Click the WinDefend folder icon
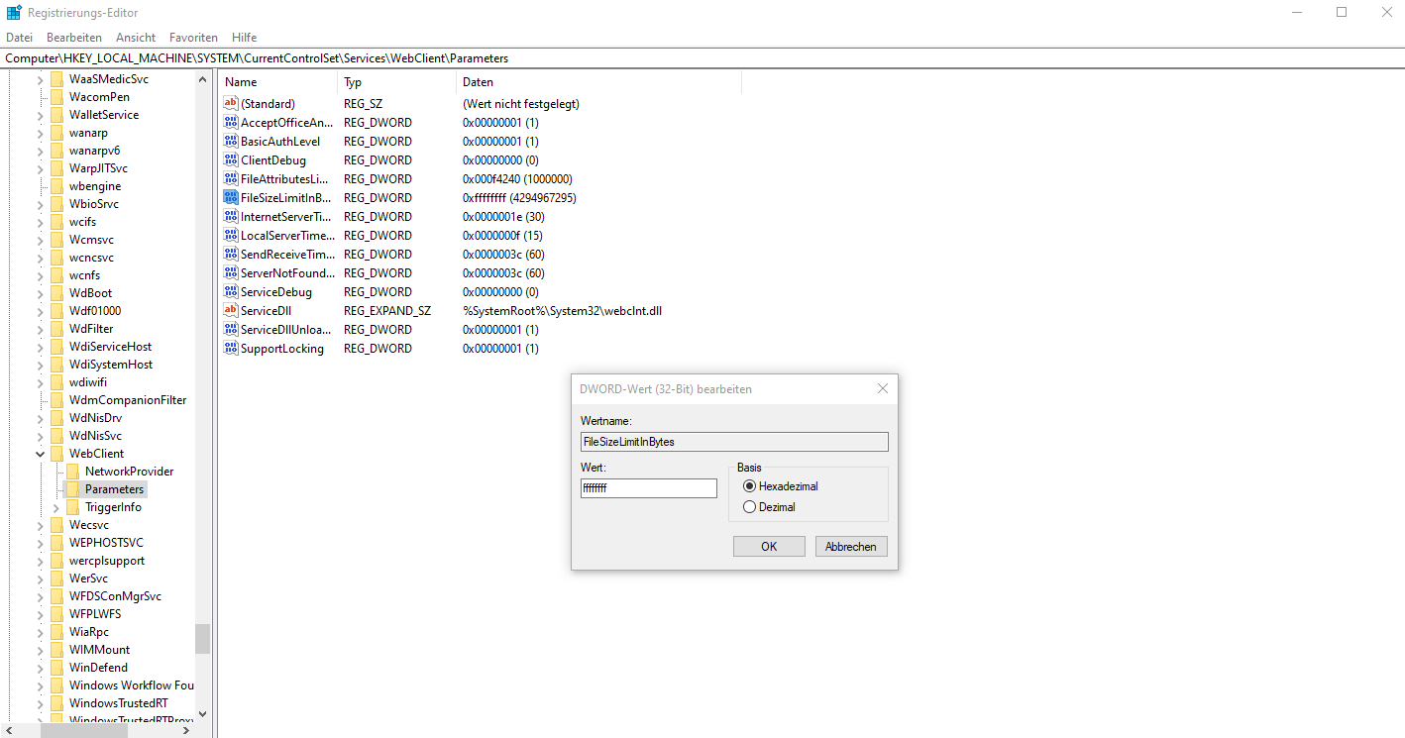The image size is (1405, 738). (x=56, y=668)
